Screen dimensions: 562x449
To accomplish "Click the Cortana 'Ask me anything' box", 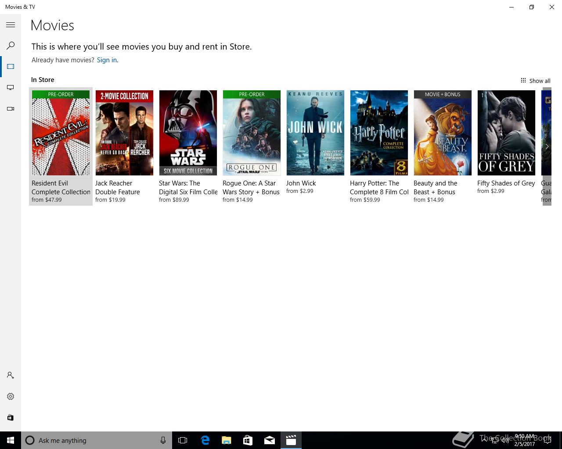I will [x=97, y=440].
